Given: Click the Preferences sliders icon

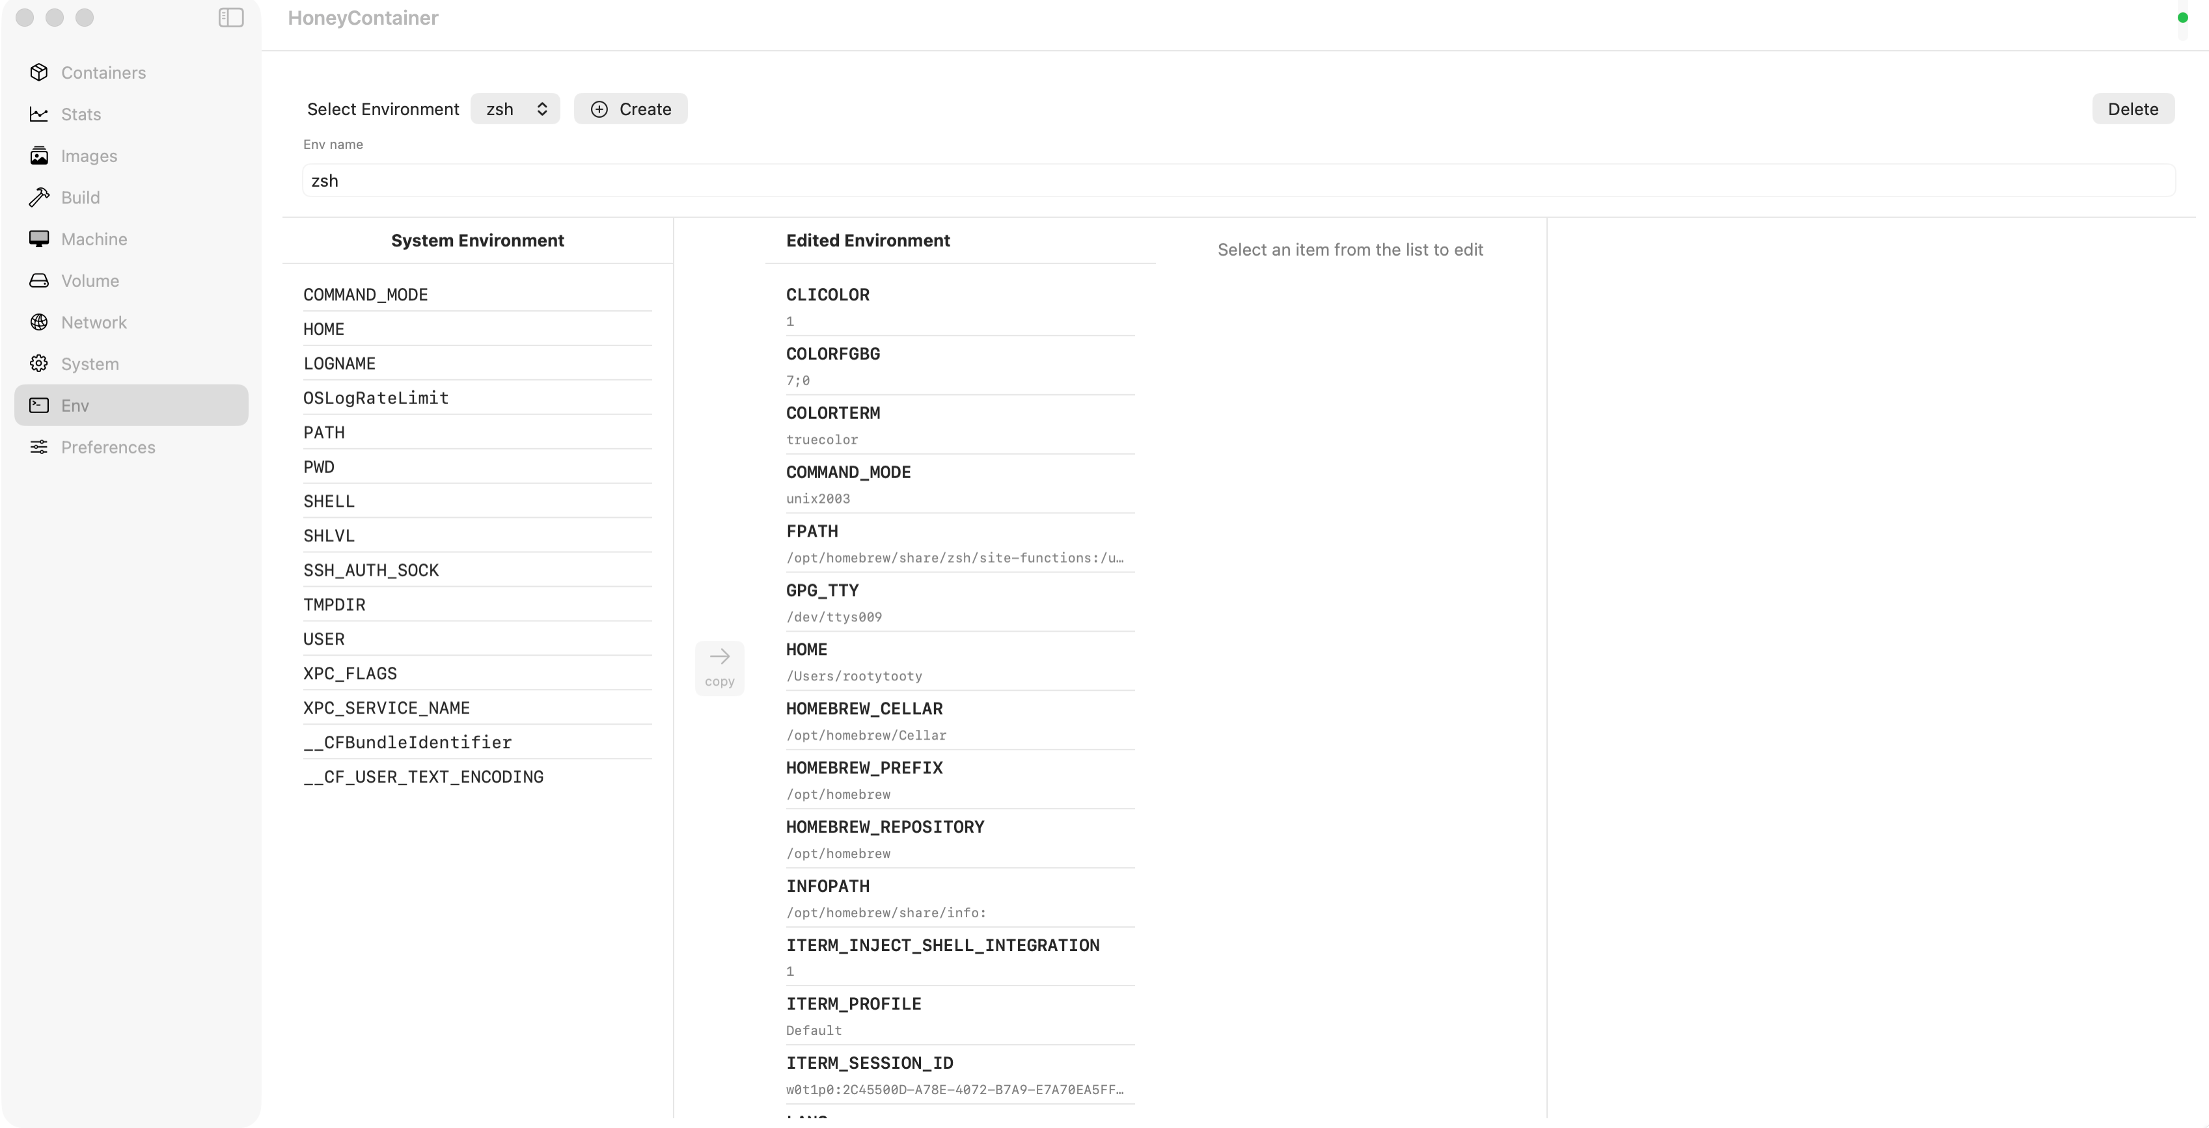Looking at the screenshot, I should point(38,448).
